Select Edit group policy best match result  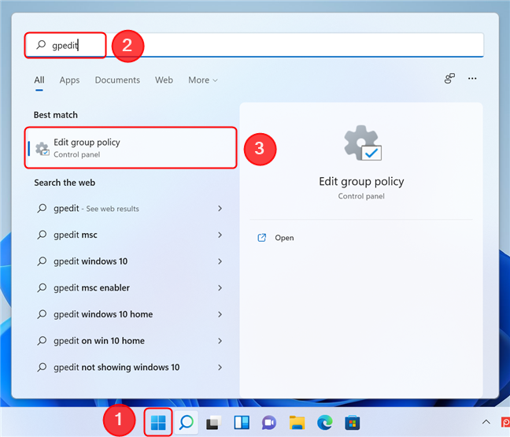click(131, 148)
